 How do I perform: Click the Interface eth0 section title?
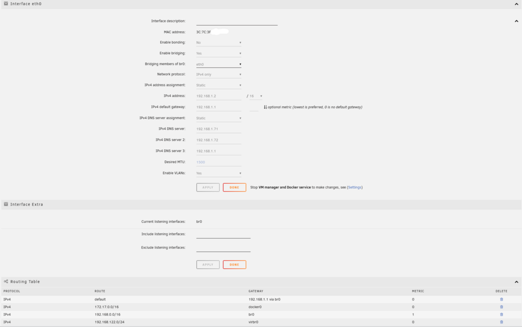coord(26,4)
